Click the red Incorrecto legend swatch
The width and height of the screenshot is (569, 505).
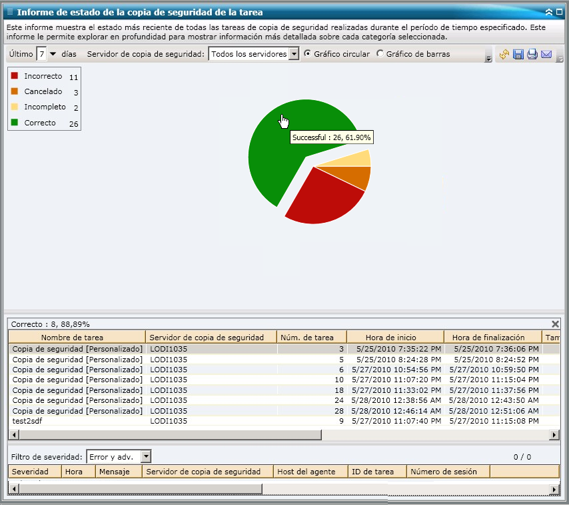15,76
